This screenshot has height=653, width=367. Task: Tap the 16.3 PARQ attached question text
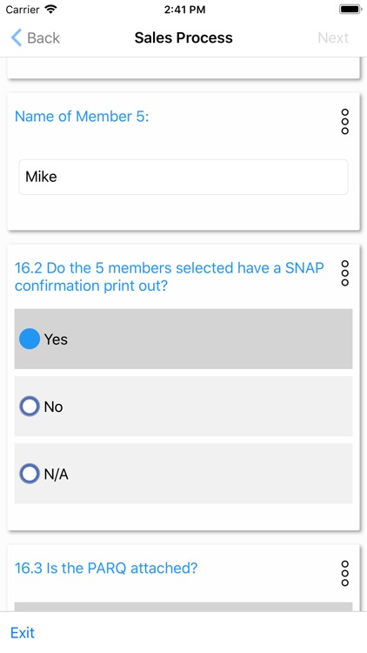(106, 568)
